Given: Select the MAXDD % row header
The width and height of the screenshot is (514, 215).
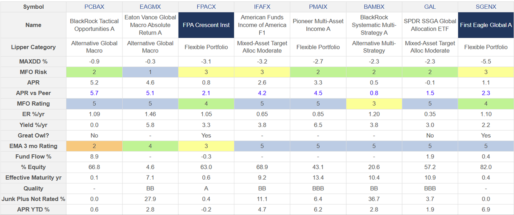Looking at the screenshot, I should click(33, 62).
